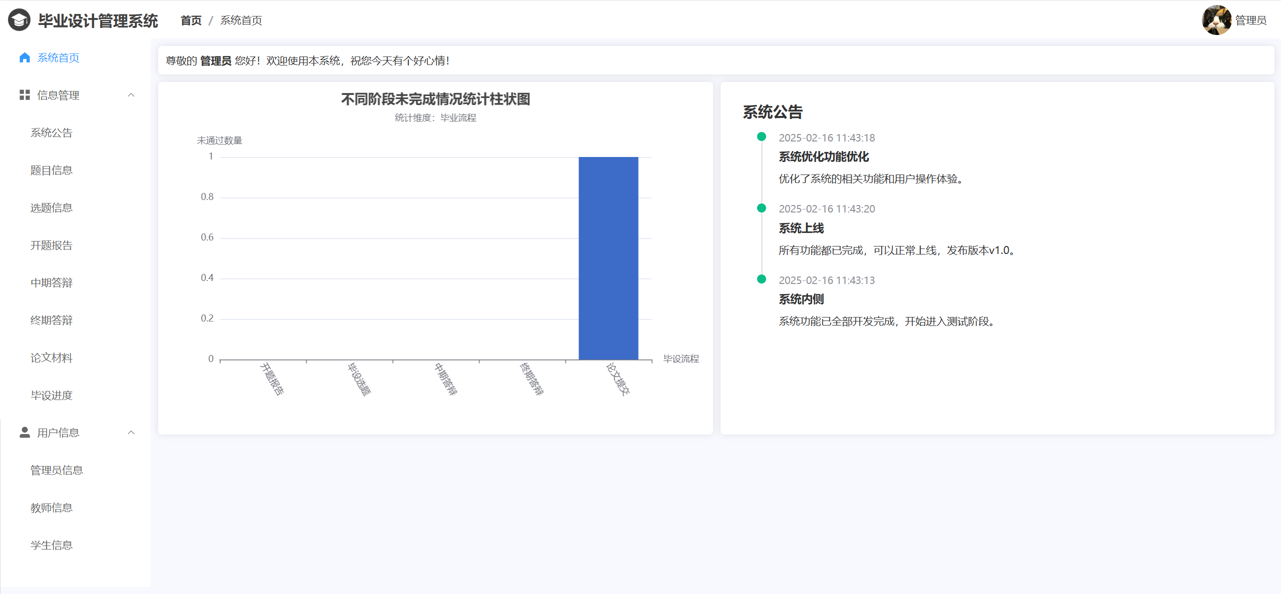
Task: Click green dot for 系统优化功能优化 notice
Action: [762, 136]
